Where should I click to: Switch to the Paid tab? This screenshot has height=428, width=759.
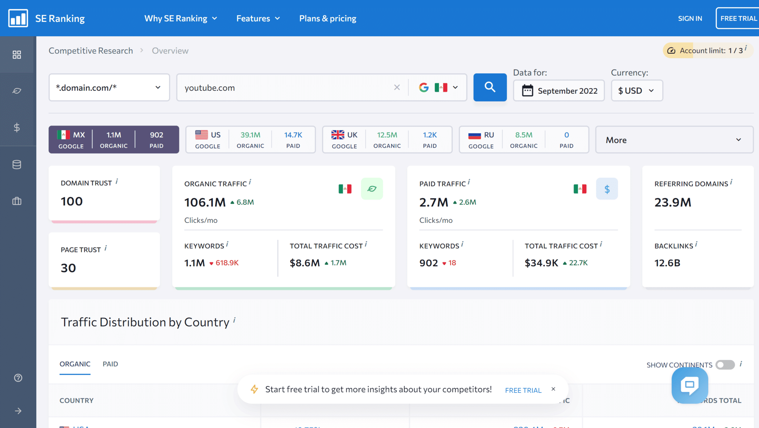[110, 364]
